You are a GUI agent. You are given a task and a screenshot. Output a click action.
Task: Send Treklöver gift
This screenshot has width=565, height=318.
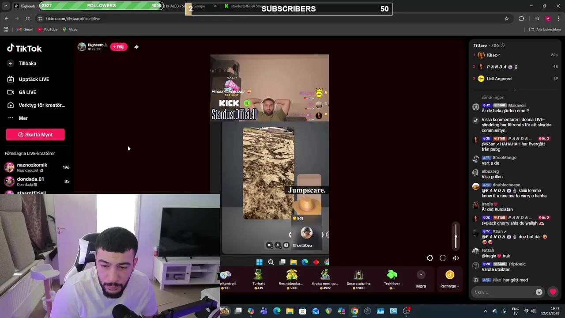tap(392, 279)
